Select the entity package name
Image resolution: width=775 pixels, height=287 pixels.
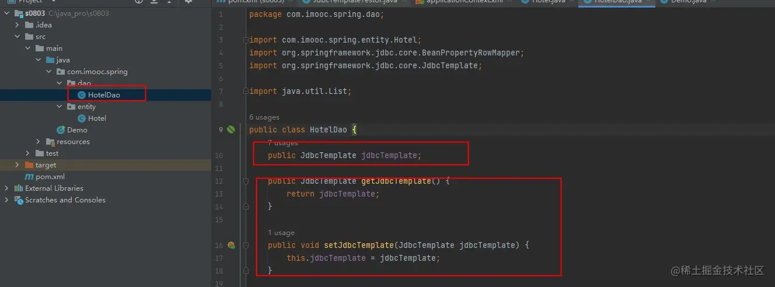tap(86, 107)
